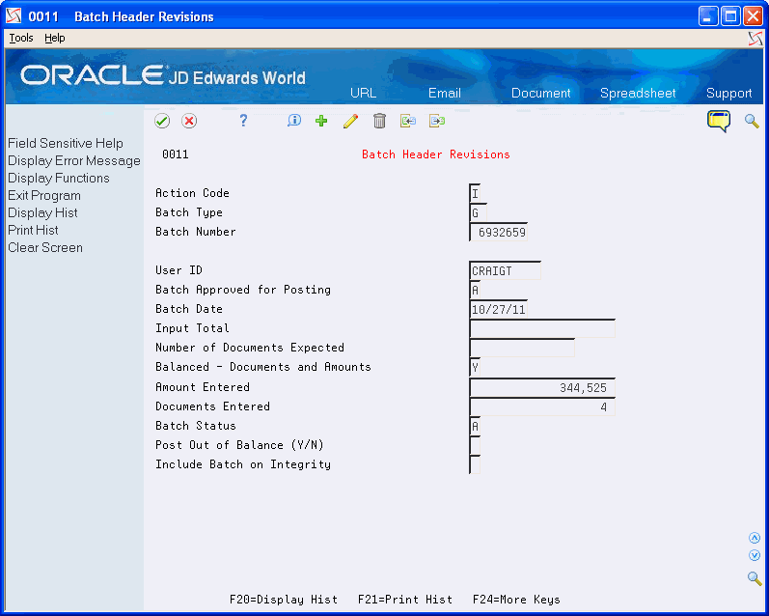Click the application icon in title bar

pos(14,16)
